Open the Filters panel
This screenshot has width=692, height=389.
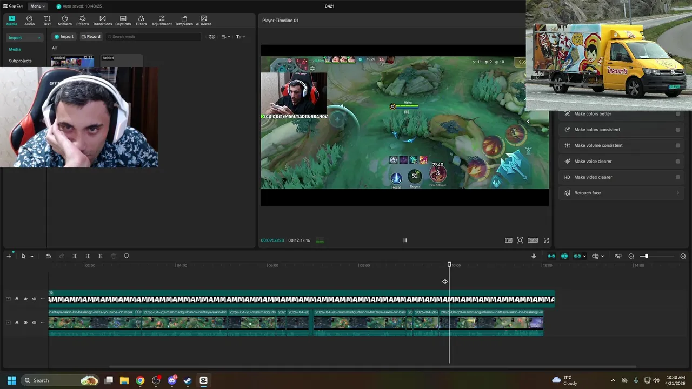click(x=141, y=21)
